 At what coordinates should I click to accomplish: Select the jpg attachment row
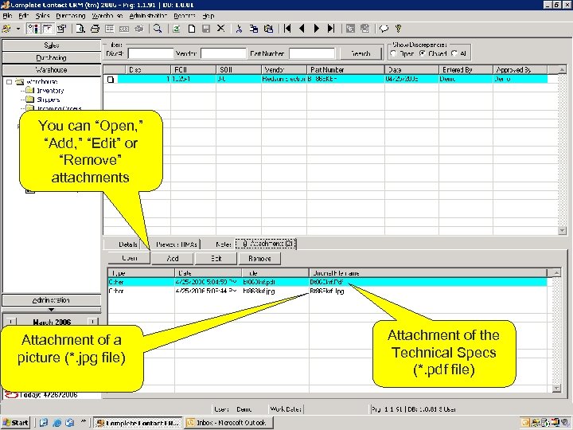pyautogui.click(x=327, y=291)
